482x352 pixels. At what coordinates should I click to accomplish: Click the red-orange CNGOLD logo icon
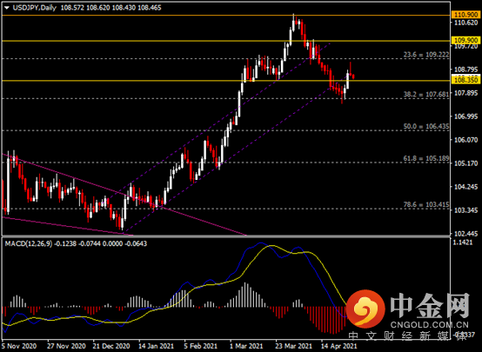point(365,309)
